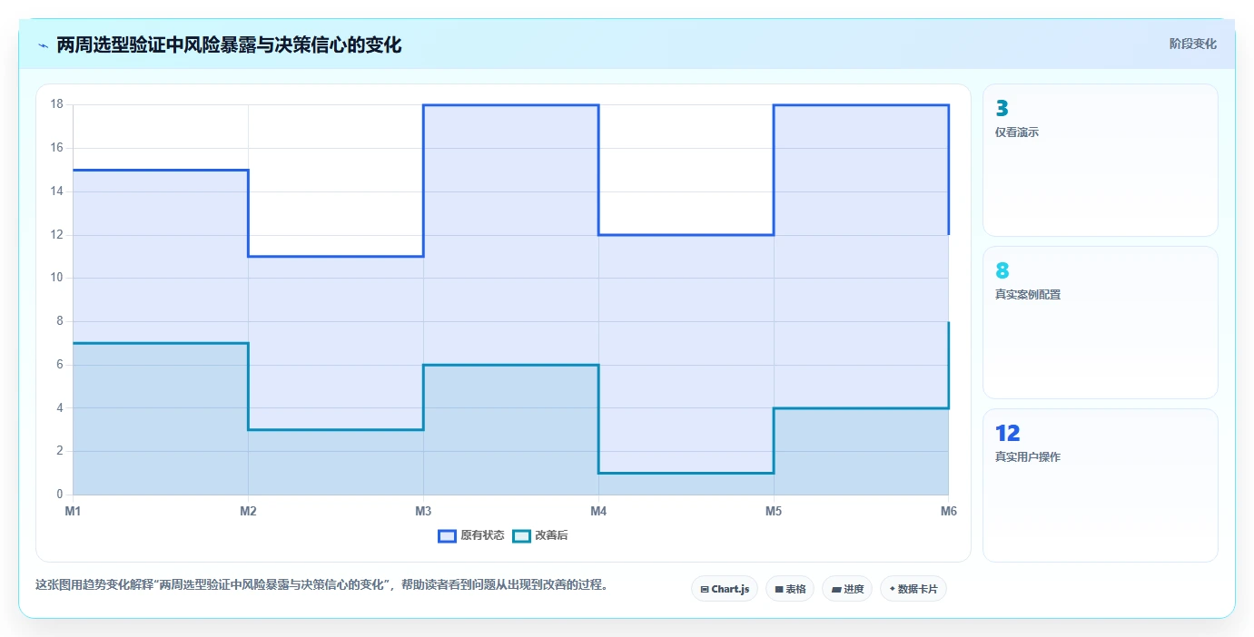The height and width of the screenshot is (637, 1254).
Task: Select the 数据卡片 tag
Action: pos(913,589)
